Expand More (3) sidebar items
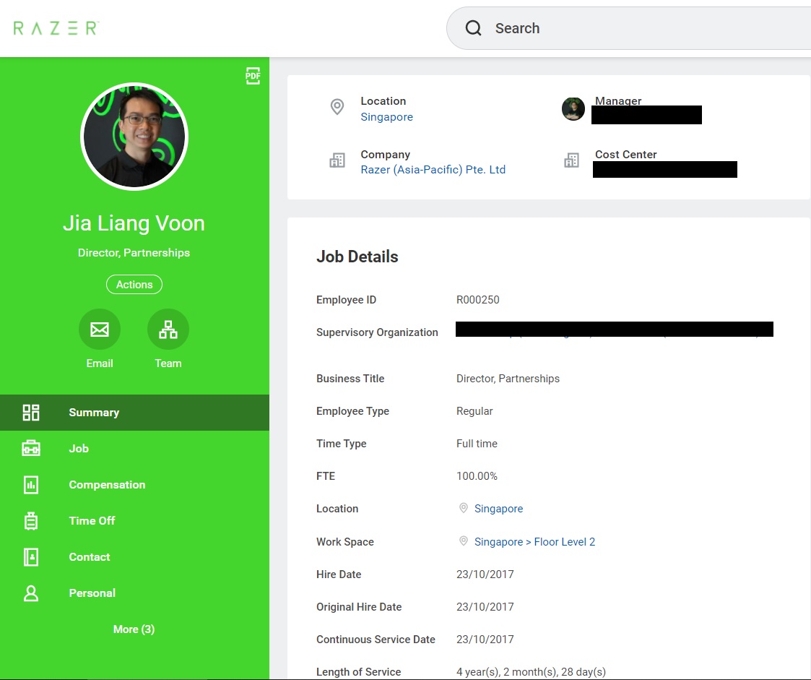The height and width of the screenshot is (680, 811). tap(134, 629)
